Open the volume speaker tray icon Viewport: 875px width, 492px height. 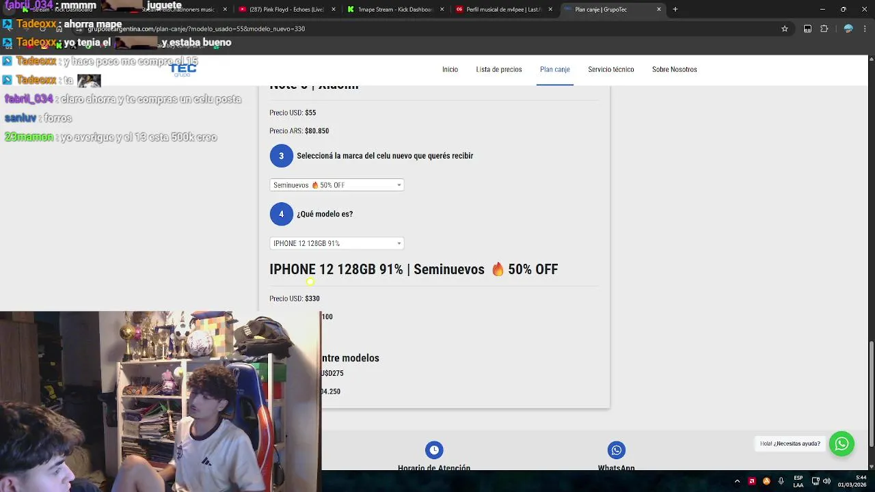pos(826,481)
